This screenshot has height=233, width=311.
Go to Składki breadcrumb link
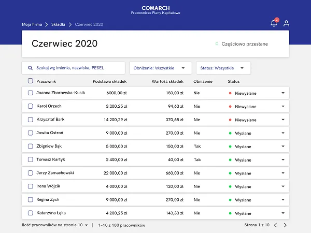click(x=58, y=24)
